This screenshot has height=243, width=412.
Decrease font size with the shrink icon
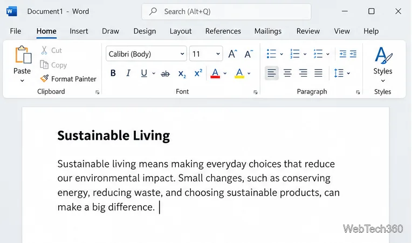click(249, 54)
